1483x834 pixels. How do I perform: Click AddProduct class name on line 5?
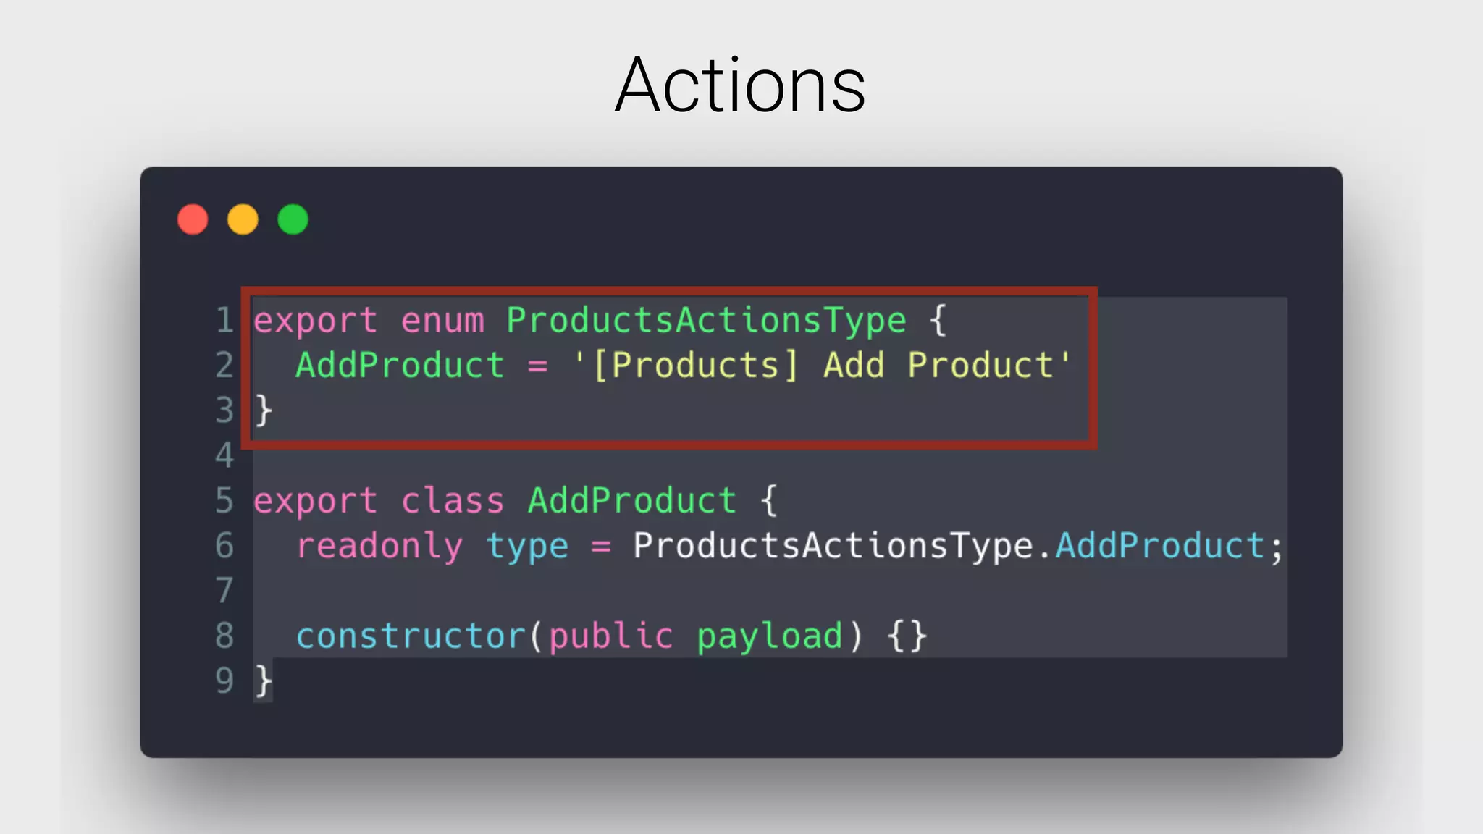click(x=632, y=501)
